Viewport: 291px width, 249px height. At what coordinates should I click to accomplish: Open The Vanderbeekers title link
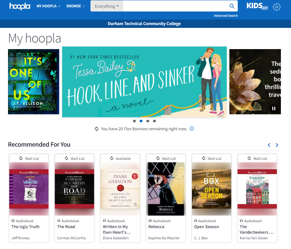[x=257, y=229]
